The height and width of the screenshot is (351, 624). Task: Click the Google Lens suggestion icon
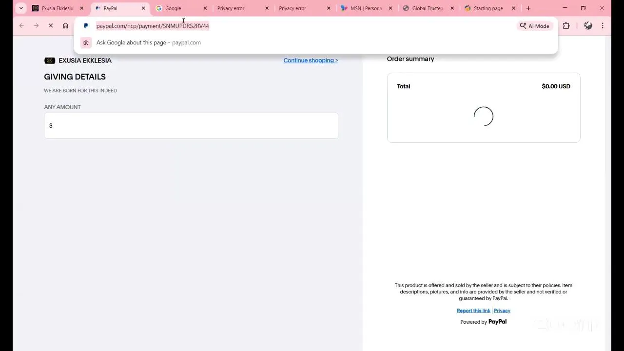pos(86,42)
